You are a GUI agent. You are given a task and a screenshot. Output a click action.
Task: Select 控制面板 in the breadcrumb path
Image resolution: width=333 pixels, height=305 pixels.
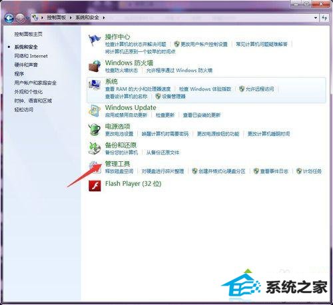point(57,17)
